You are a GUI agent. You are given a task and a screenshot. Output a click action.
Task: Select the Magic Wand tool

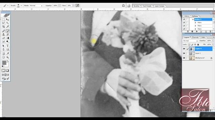point(7,23)
